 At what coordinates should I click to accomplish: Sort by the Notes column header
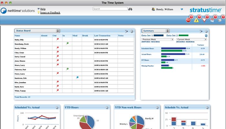pos(121,35)
